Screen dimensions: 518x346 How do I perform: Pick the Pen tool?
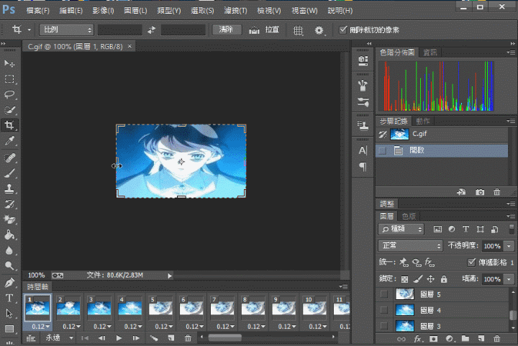click(10, 282)
